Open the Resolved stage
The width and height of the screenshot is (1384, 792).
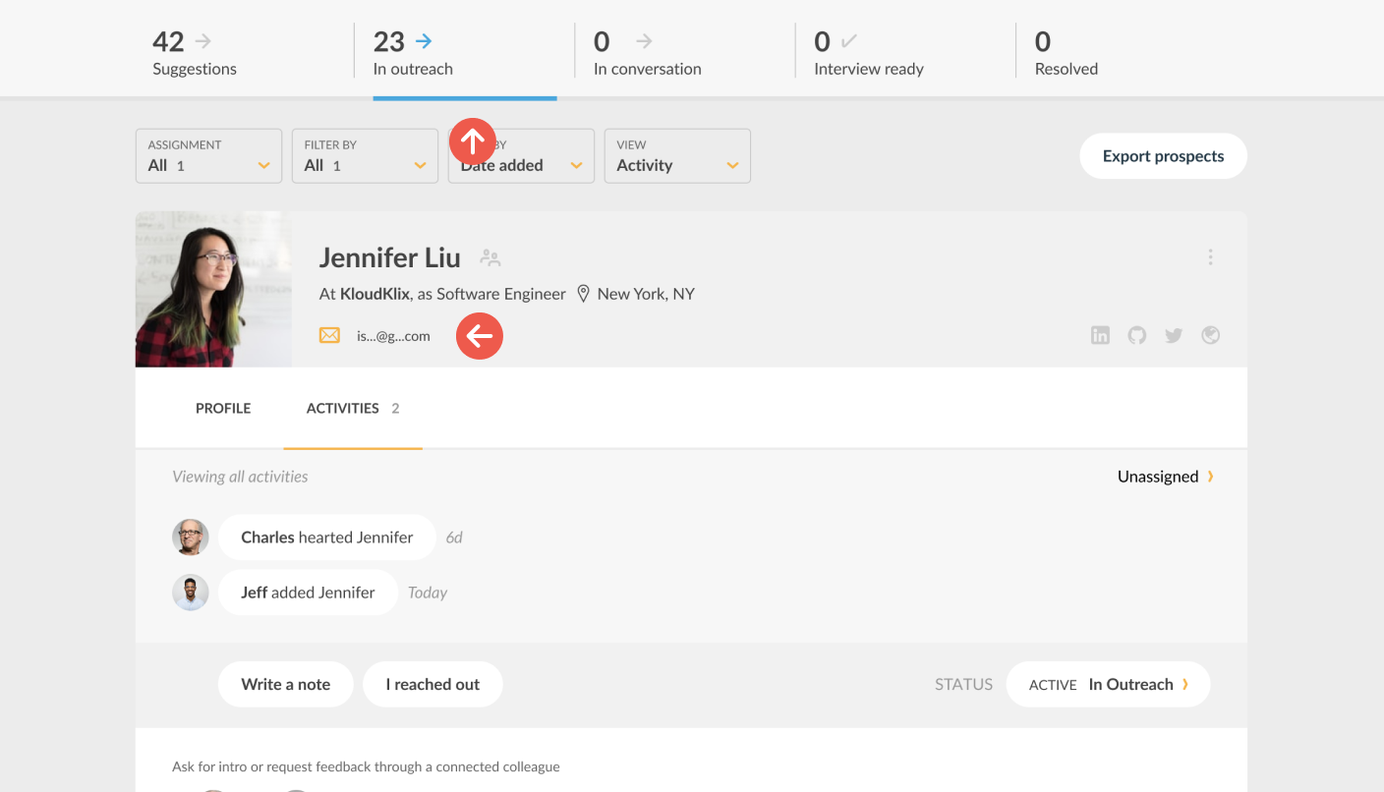[x=1067, y=51]
